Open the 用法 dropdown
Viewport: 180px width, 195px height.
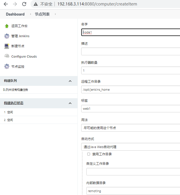pos(131,128)
